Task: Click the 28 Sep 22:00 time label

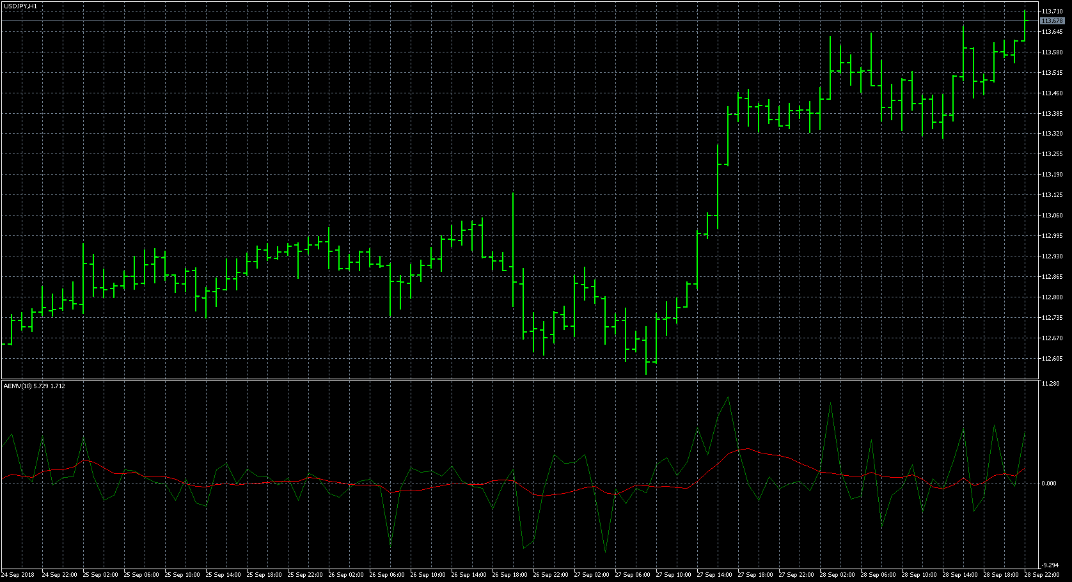Action: 1042,575
